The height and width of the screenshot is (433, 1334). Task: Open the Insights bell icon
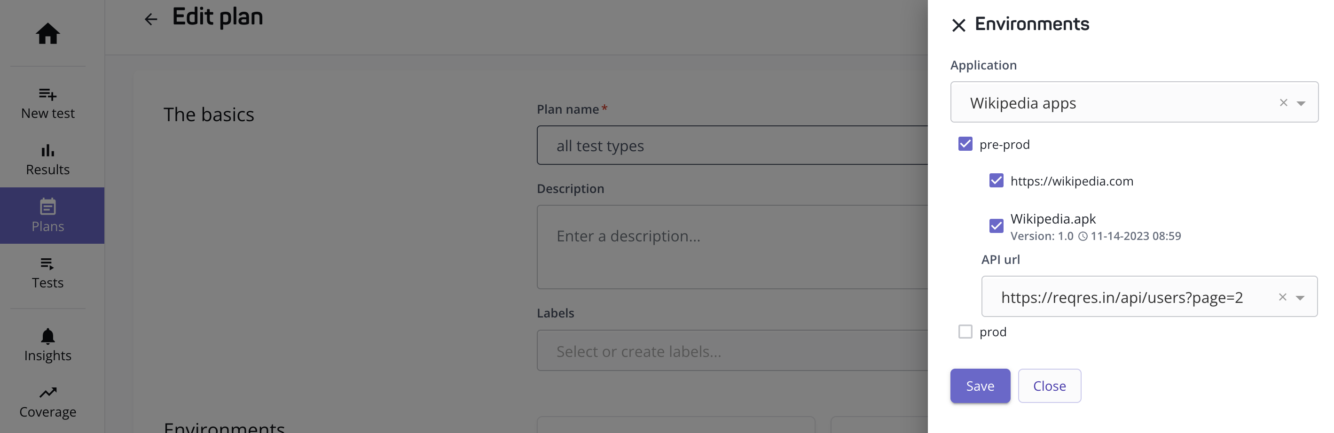click(47, 336)
